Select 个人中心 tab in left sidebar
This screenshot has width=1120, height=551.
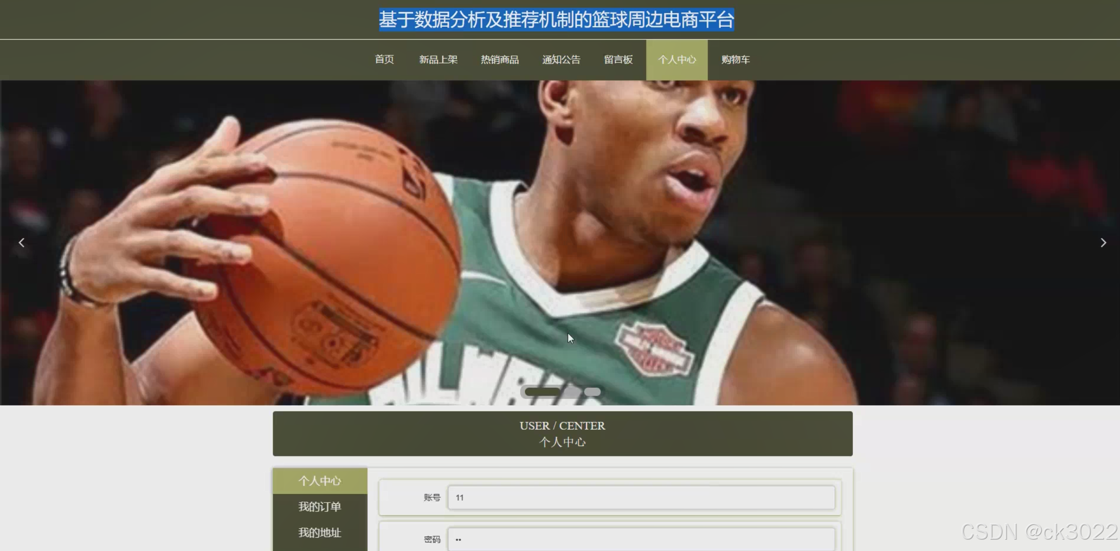click(320, 481)
